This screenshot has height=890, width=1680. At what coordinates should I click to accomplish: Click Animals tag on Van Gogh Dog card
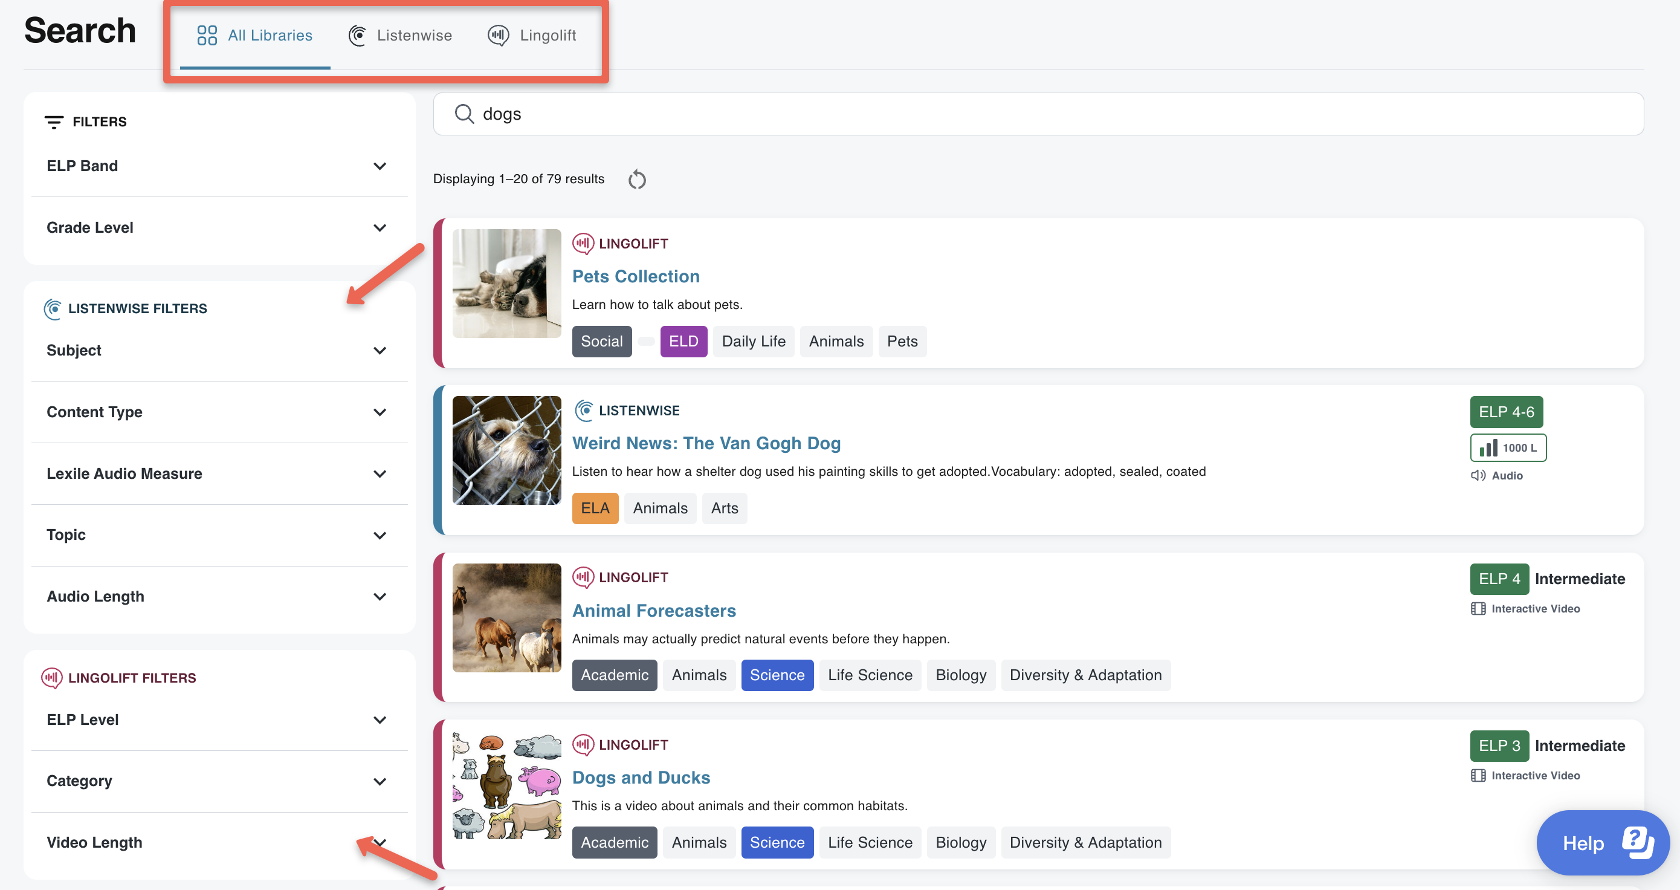coord(660,508)
